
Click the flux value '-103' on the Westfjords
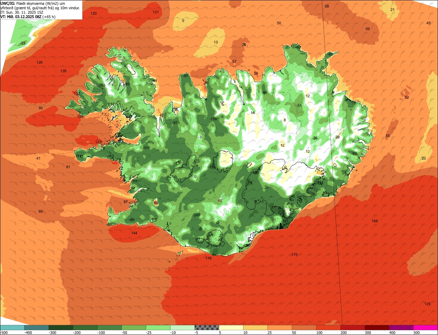[102, 85]
